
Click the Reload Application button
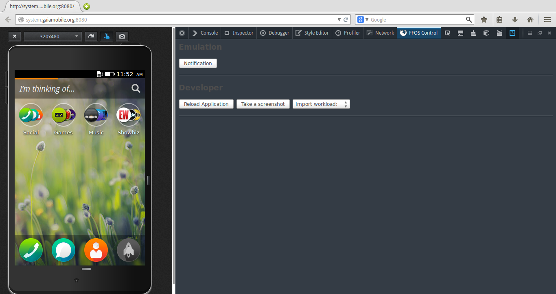point(206,104)
